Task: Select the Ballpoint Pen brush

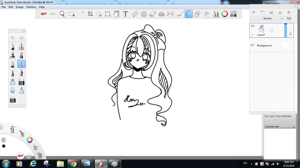Action: coord(13,64)
